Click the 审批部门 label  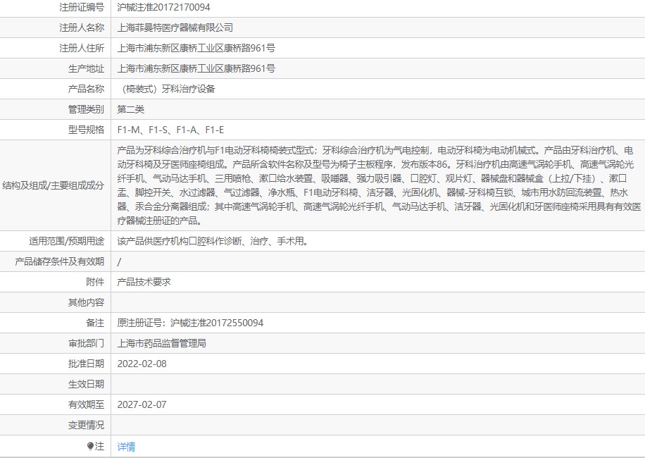tap(86, 343)
